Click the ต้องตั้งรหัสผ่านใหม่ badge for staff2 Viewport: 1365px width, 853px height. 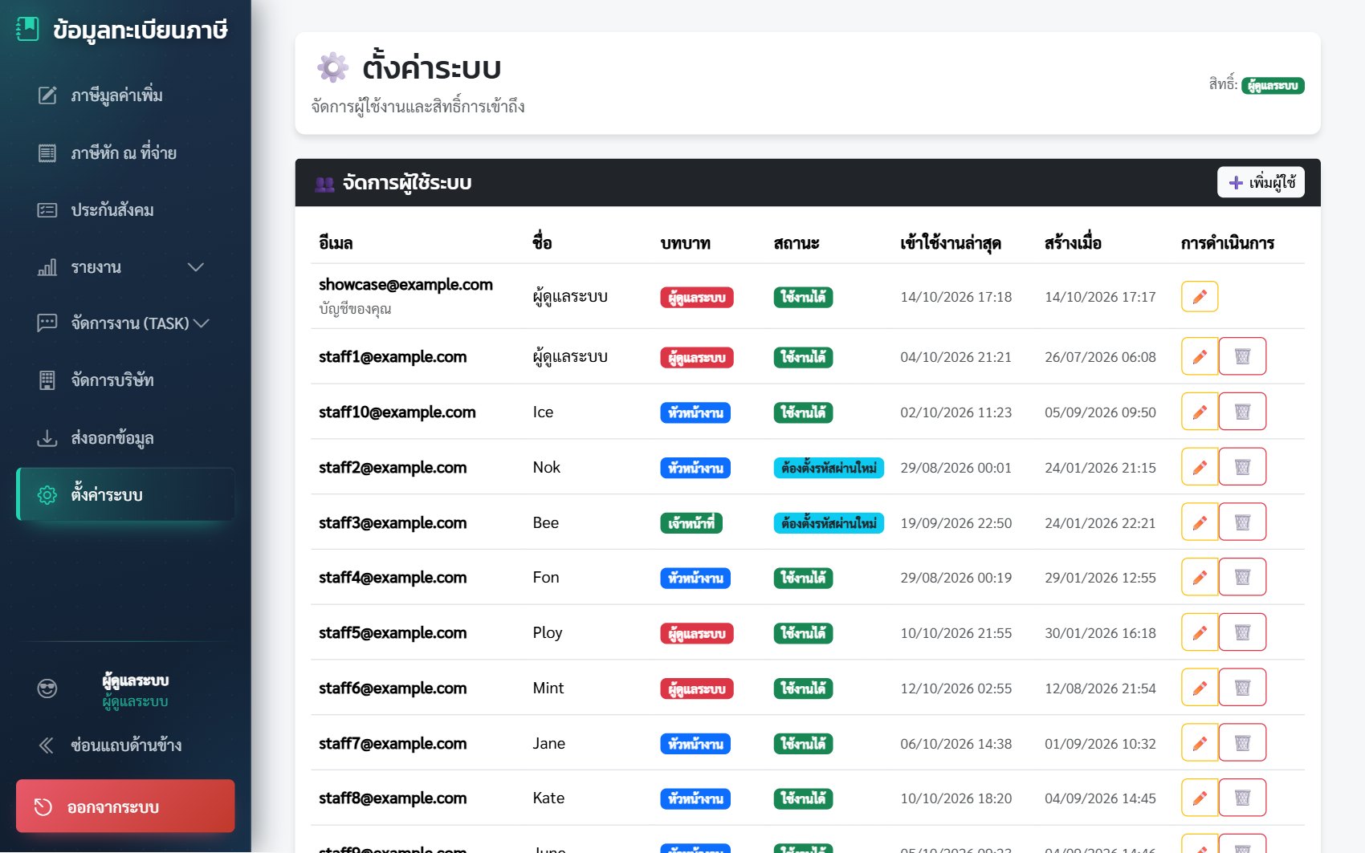829,468
